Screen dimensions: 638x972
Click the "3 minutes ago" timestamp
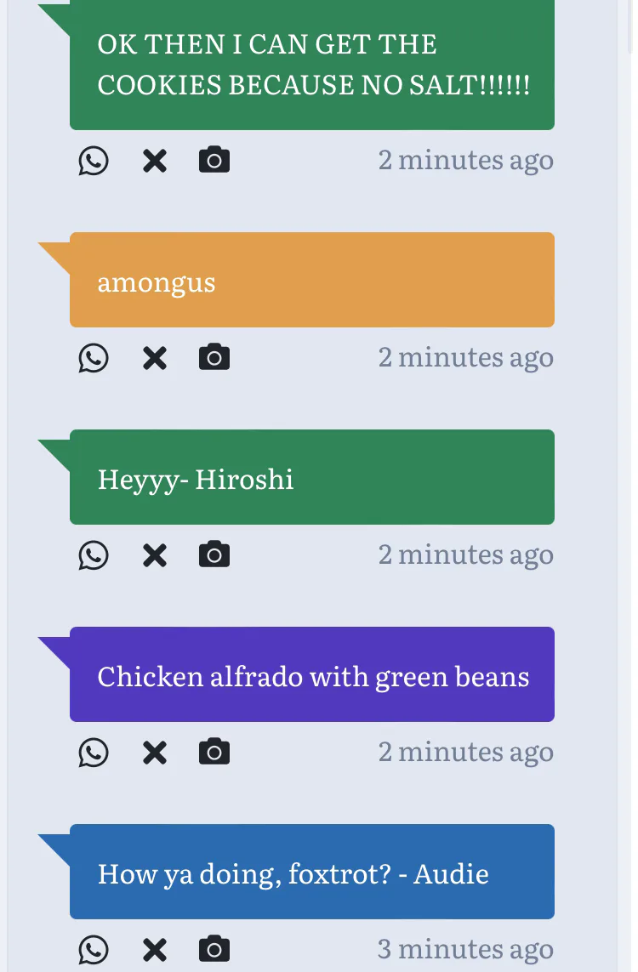pos(465,949)
